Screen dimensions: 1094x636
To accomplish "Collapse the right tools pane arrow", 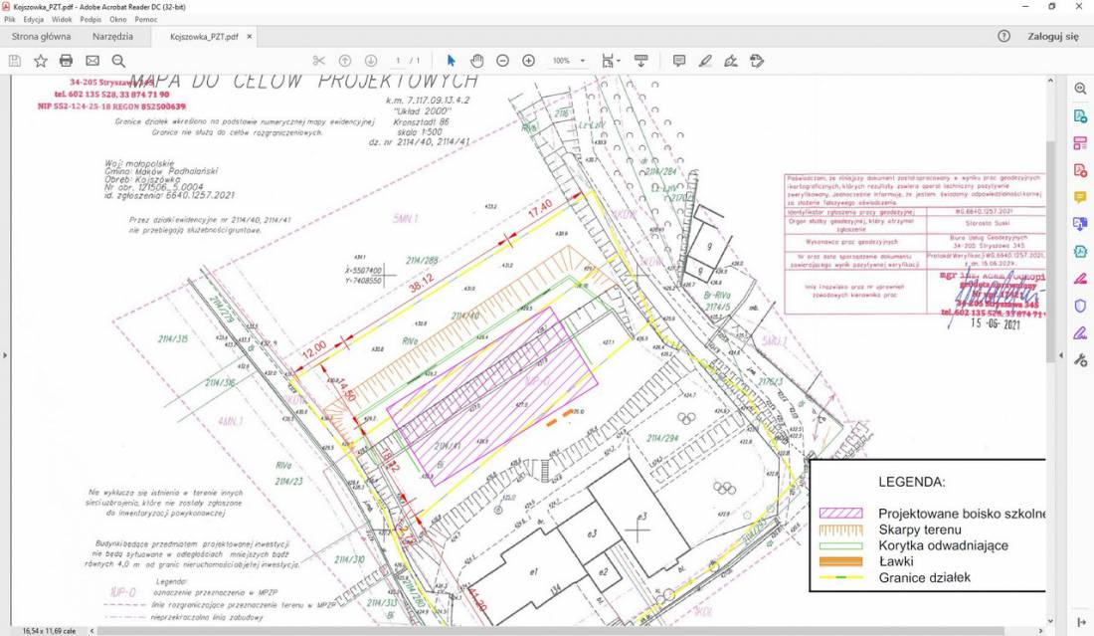I will (1061, 355).
